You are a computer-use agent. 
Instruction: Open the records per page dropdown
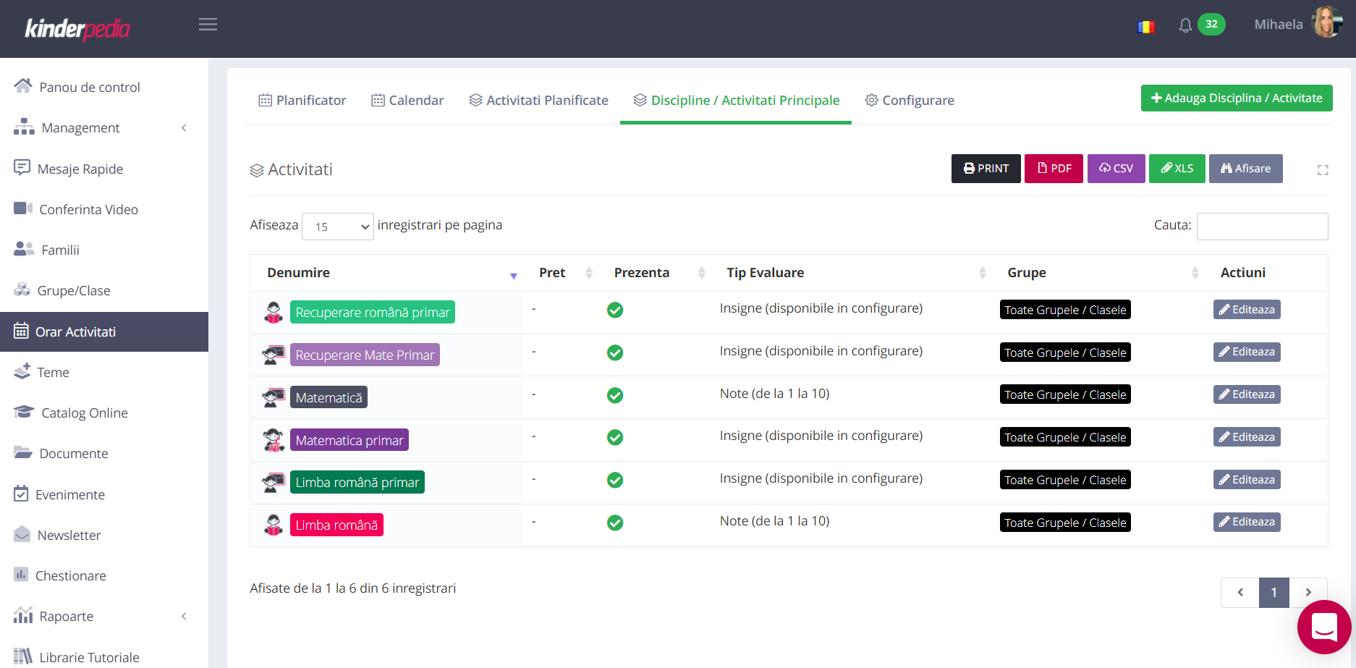click(337, 227)
